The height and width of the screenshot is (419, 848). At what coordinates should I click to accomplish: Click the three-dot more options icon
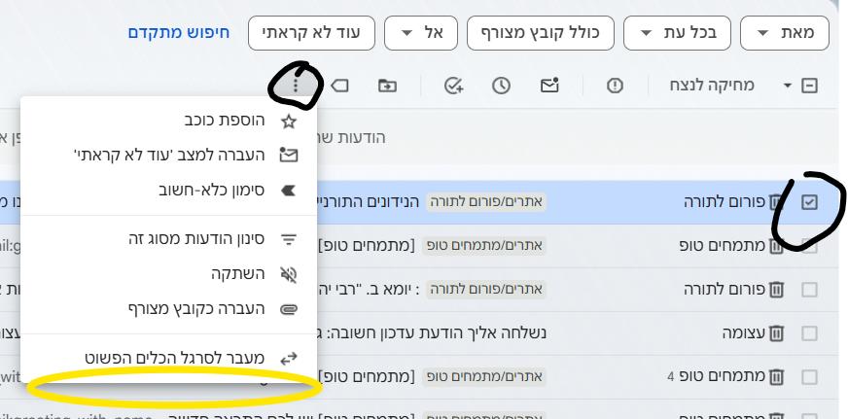pos(297,86)
